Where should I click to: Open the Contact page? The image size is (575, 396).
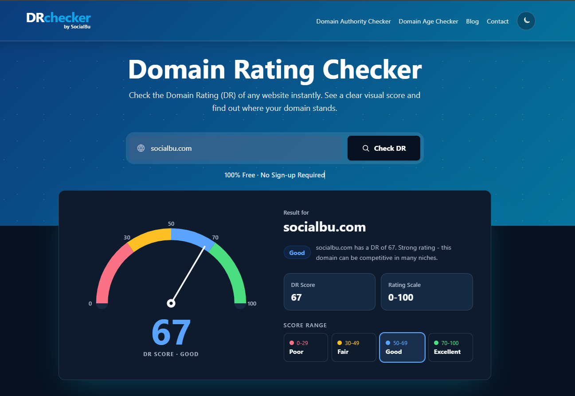tap(497, 21)
